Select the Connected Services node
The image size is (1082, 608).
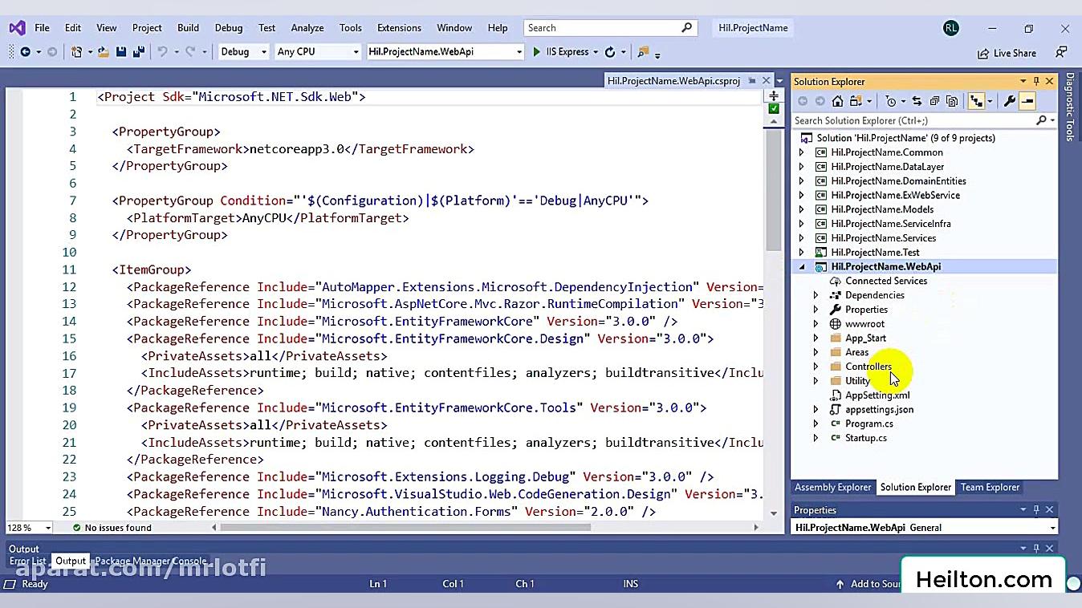click(x=885, y=281)
